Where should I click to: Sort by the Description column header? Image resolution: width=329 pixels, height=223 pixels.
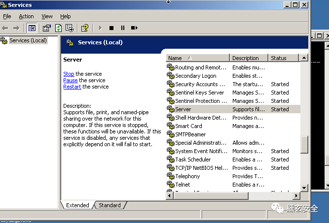(x=249, y=58)
